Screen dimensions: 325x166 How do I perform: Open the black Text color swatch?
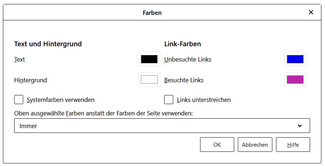click(x=149, y=59)
